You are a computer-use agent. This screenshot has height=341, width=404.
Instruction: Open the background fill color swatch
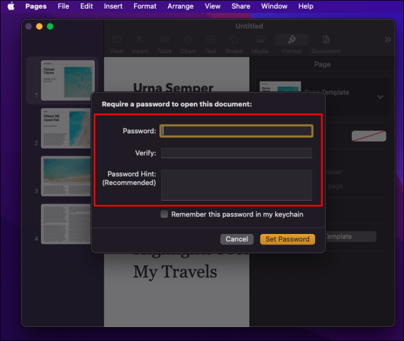pos(369,136)
